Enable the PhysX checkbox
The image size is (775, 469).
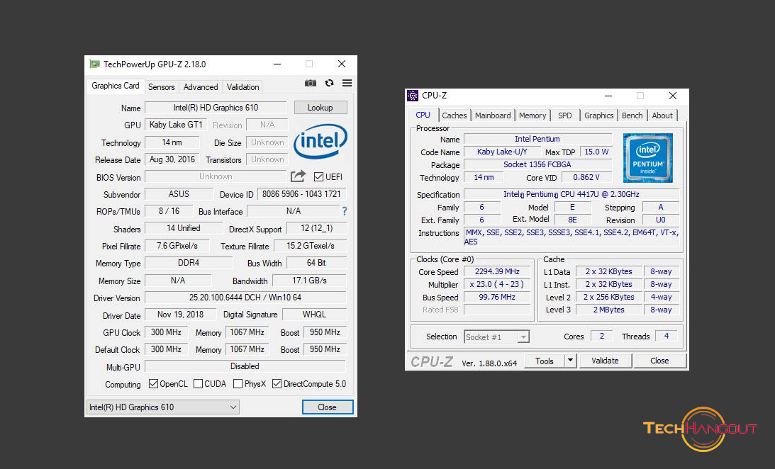pos(238,383)
